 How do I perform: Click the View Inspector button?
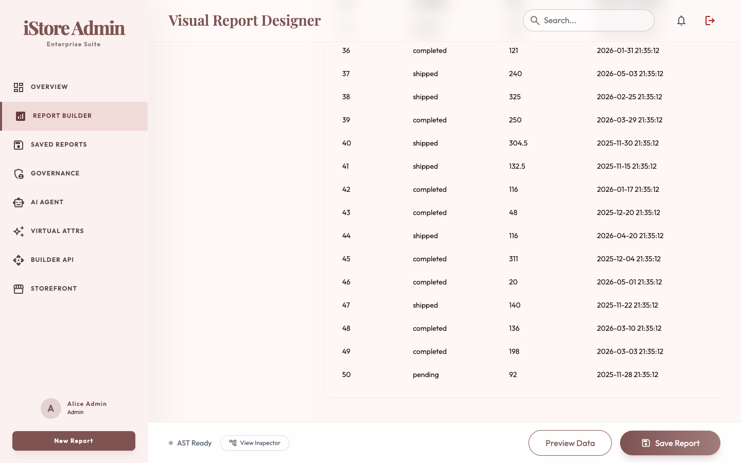(255, 443)
